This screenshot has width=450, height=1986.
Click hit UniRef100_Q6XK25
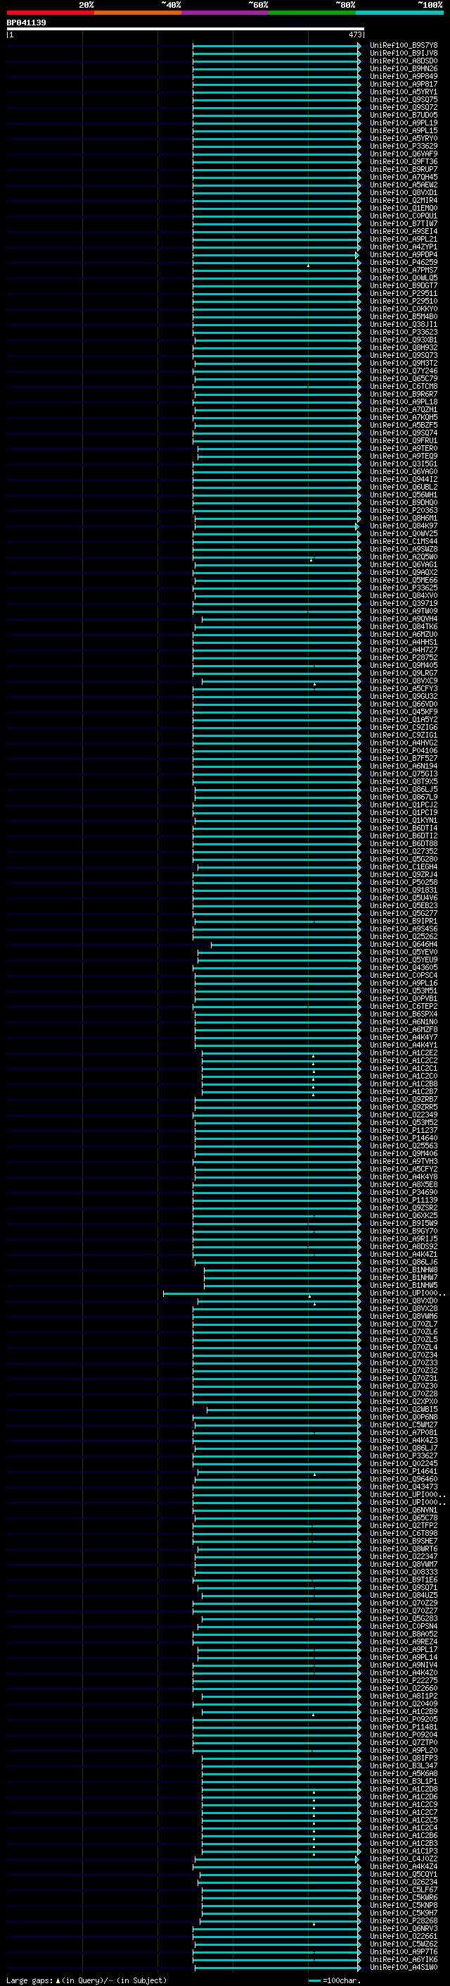pyautogui.click(x=403, y=1215)
